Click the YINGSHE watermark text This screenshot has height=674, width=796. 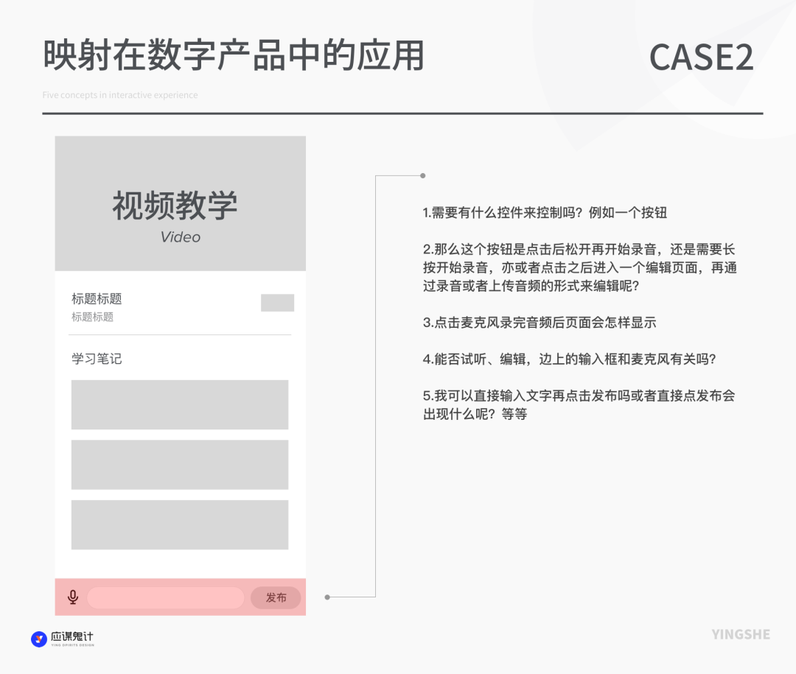(741, 634)
